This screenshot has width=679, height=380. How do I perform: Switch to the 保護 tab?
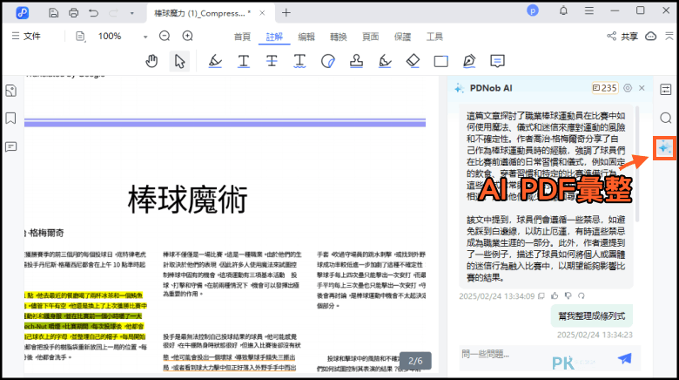(402, 37)
